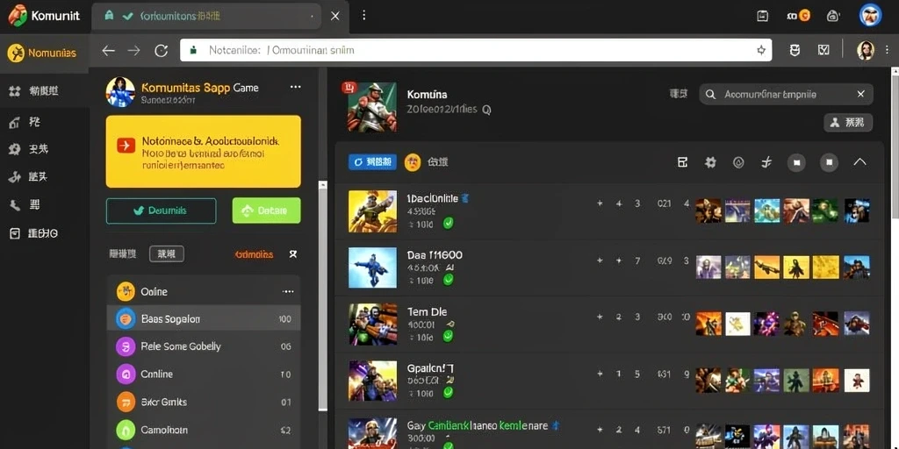This screenshot has width=899, height=449.
Task: Go back with the left arrow
Action: point(108,50)
